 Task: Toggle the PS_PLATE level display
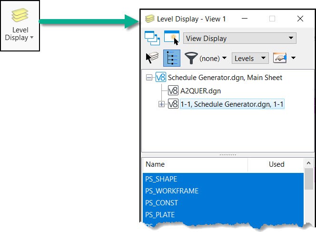pos(223,215)
